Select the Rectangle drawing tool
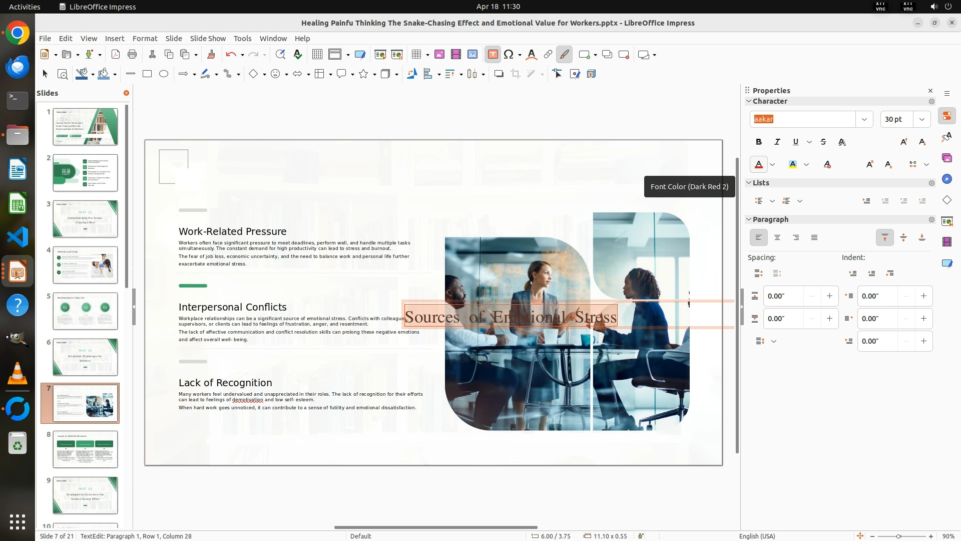961x541 pixels. 147,74
